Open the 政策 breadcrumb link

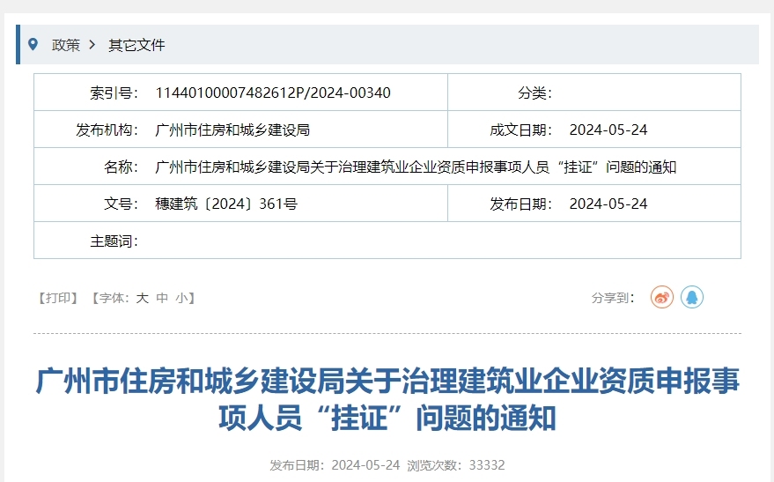(x=66, y=45)
